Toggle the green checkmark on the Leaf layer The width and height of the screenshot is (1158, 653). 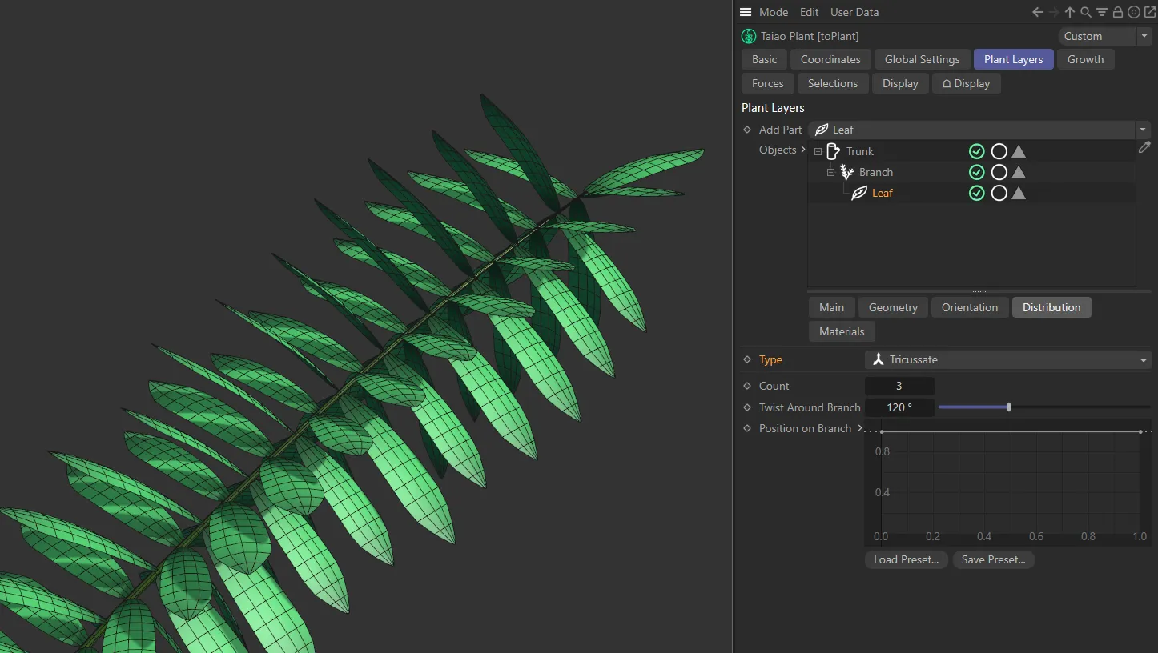(976, 193)
